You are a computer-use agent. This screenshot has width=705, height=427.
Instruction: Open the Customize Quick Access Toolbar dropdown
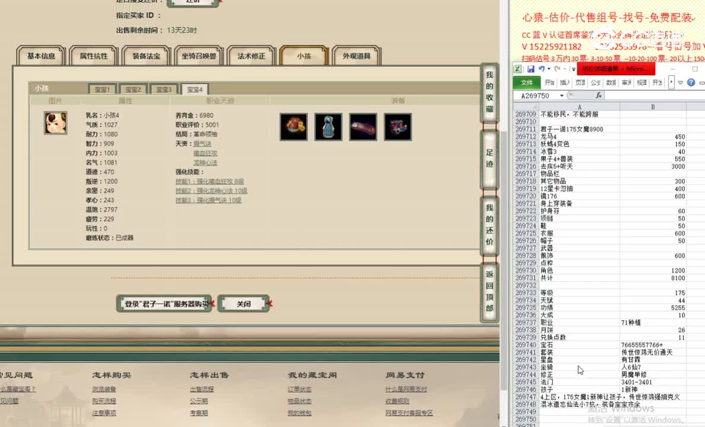click(573, 69)
